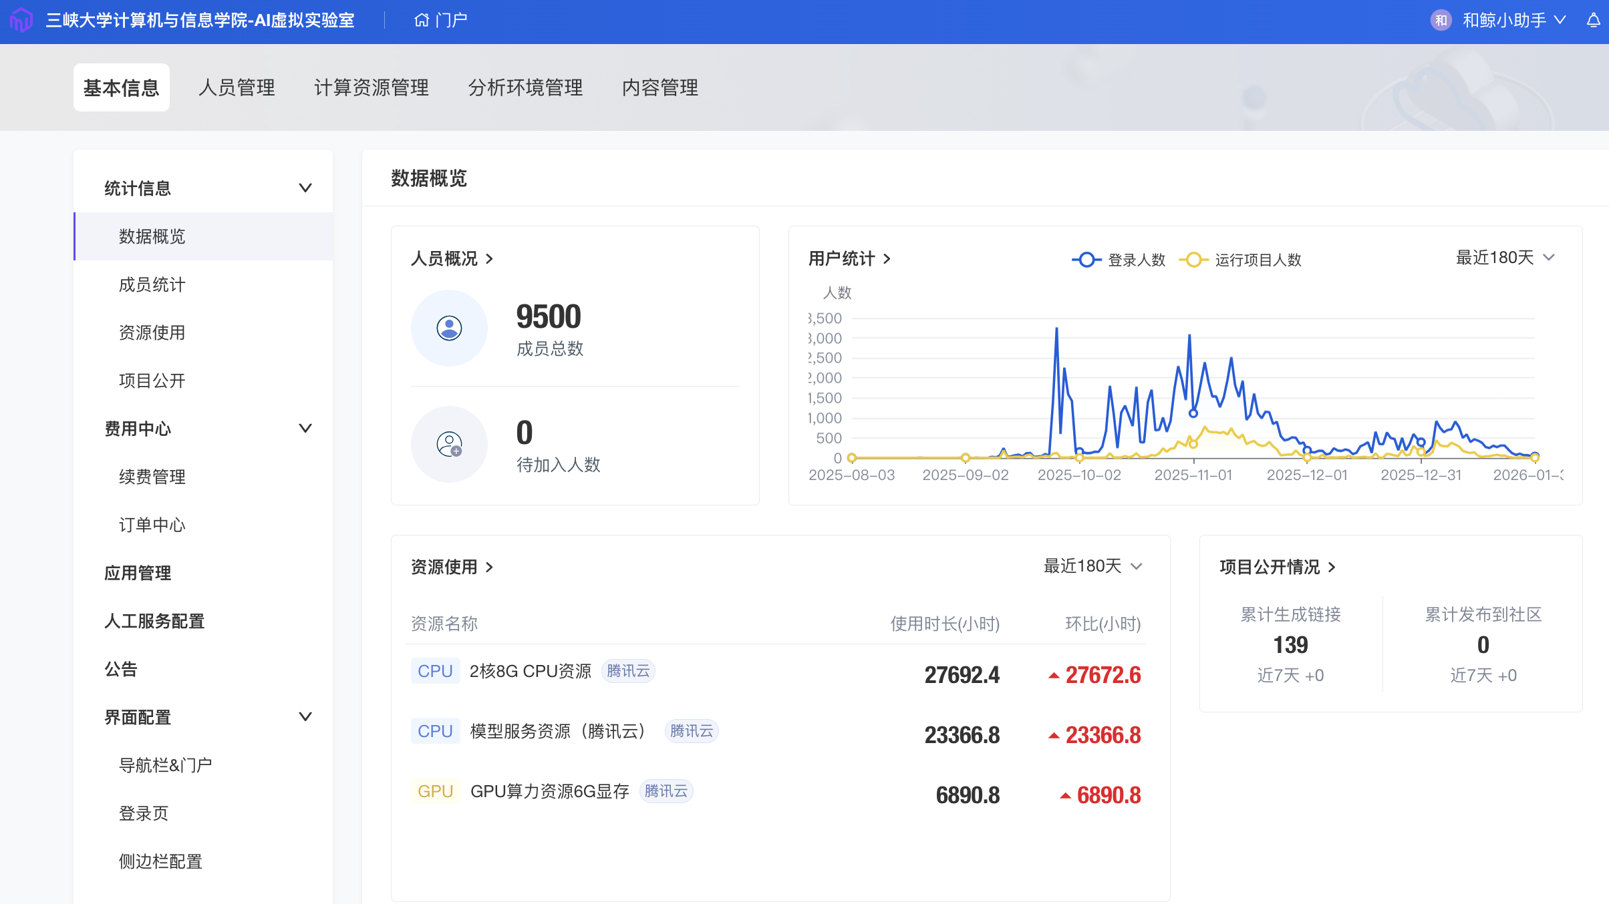Open 人员概况 via arrow icon

point(490,259)
